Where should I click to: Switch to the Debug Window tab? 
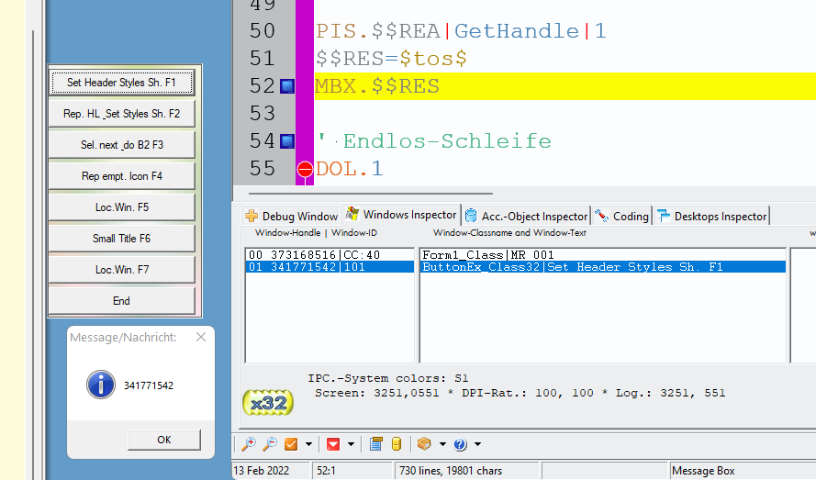click(291, 216)
